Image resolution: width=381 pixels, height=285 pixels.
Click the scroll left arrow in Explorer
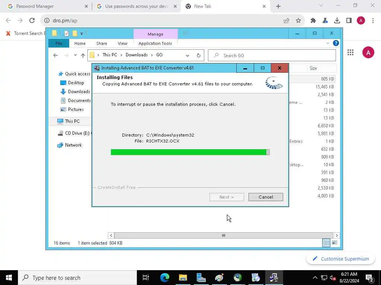tap(111, 235)
